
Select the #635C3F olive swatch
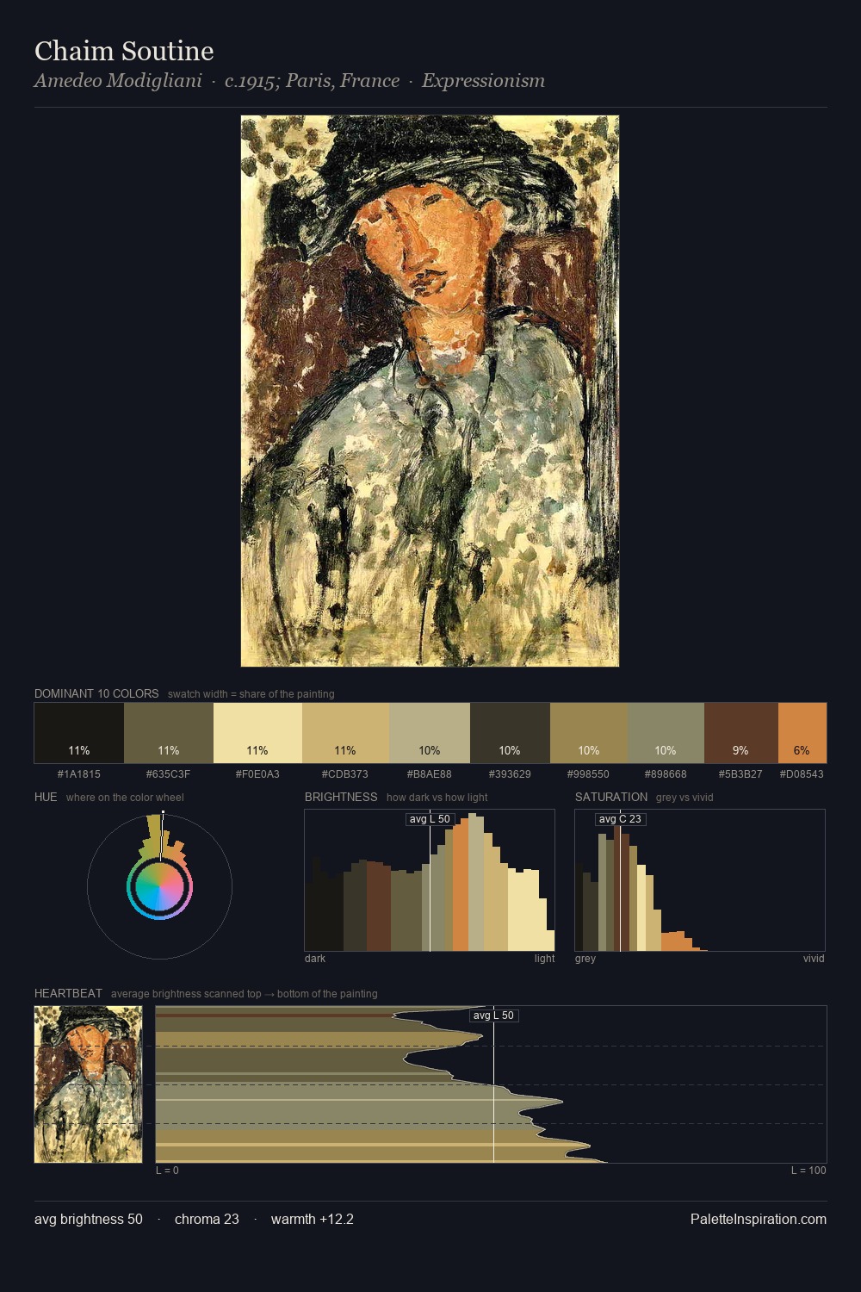coord(169,733)
